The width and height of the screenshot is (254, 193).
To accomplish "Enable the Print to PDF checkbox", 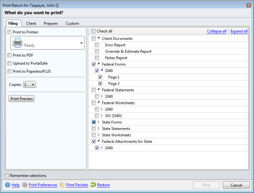I will pyautogui.click(x=9, y=55).
